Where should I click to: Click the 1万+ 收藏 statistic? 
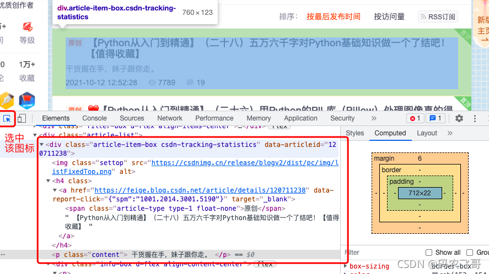(x=27, y=71)
